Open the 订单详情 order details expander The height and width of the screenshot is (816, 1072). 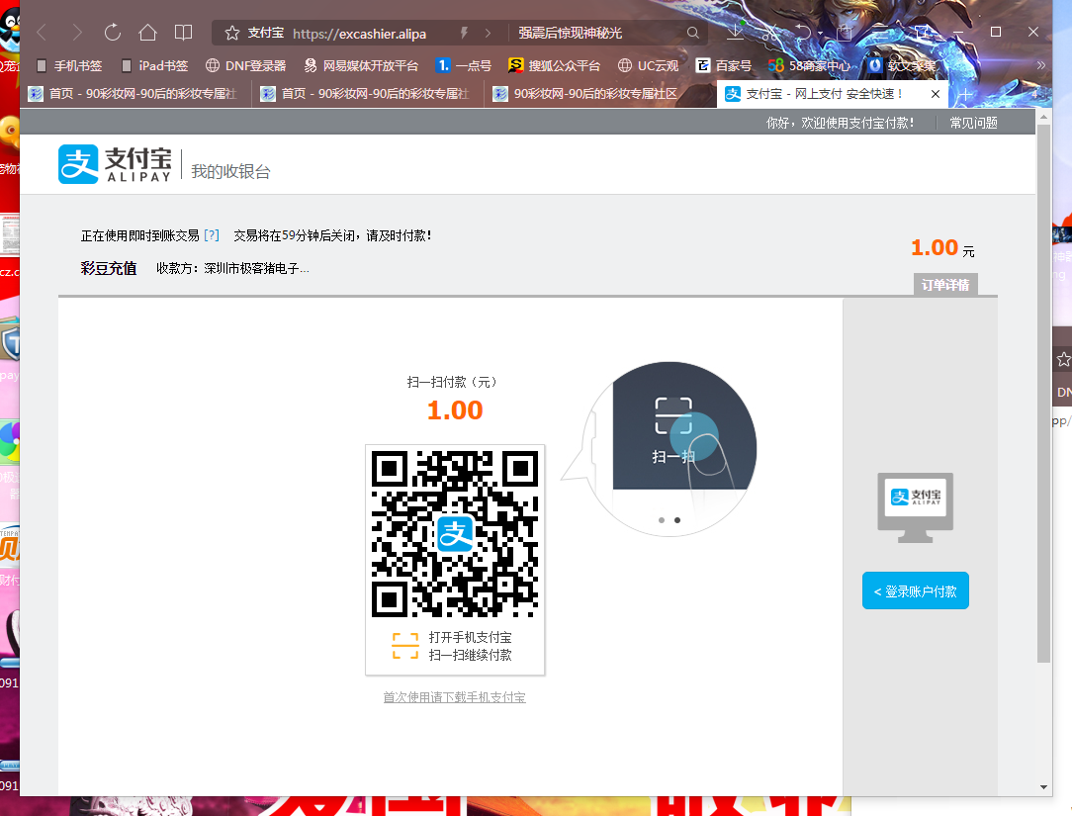945,285
